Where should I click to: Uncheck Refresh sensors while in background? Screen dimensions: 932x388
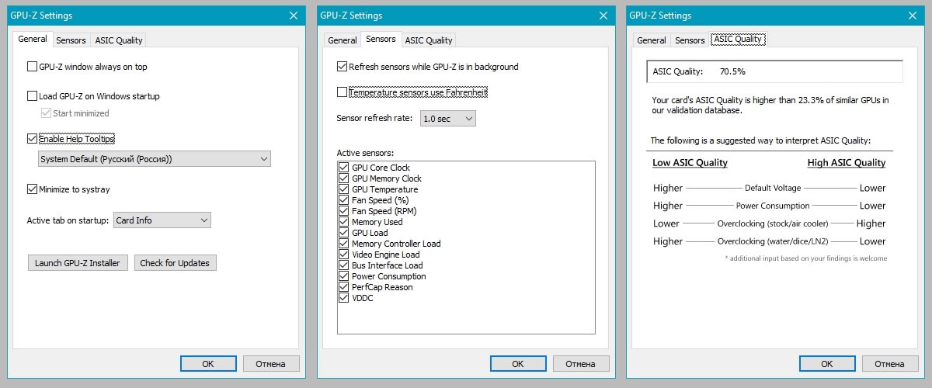click(x=343, y=67)
